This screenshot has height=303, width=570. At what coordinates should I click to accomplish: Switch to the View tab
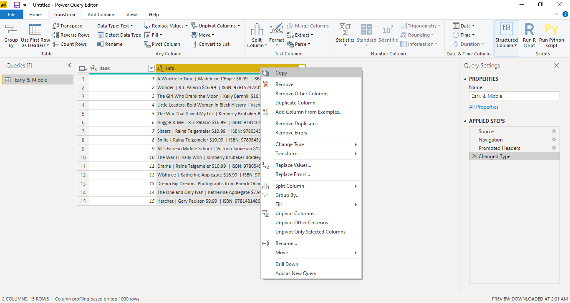[x=131, y=15]
